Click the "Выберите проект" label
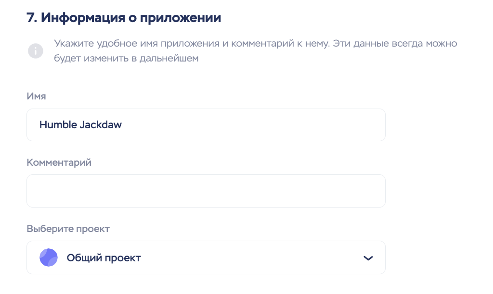 tap(68, 229)
